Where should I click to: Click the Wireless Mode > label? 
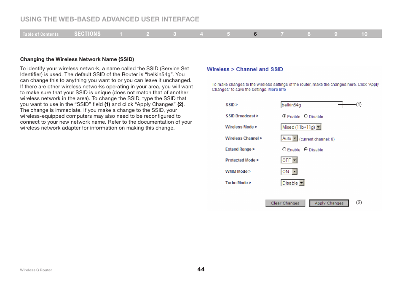(x=241, y=127)
